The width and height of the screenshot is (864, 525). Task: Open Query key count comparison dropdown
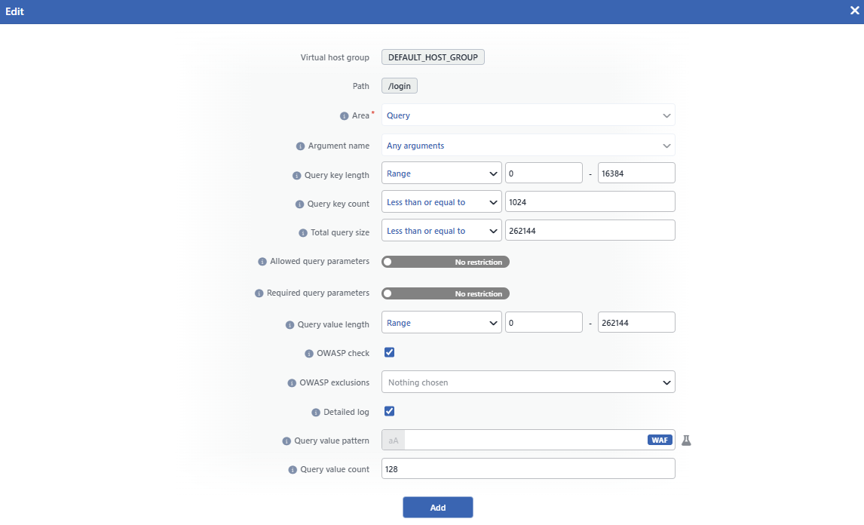coord(441,202)
